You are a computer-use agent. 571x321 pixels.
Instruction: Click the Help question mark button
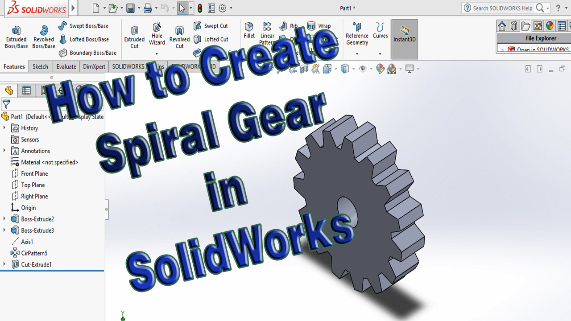[558, 8]
